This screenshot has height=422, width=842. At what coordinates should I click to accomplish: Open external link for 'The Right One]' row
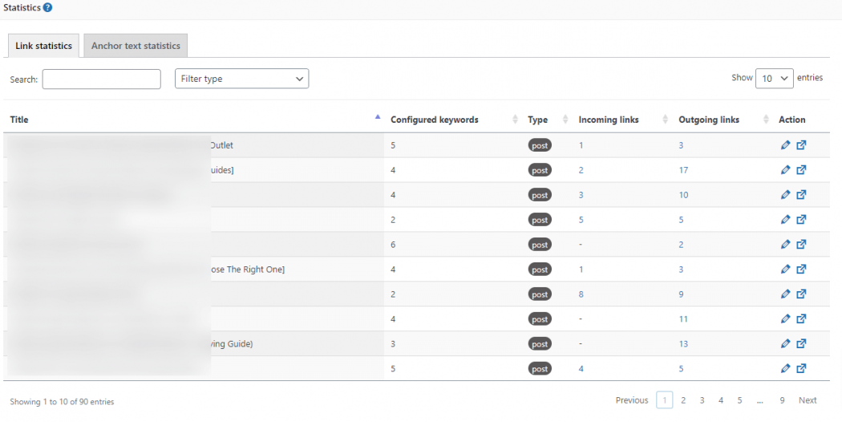(x=801, y=269)
